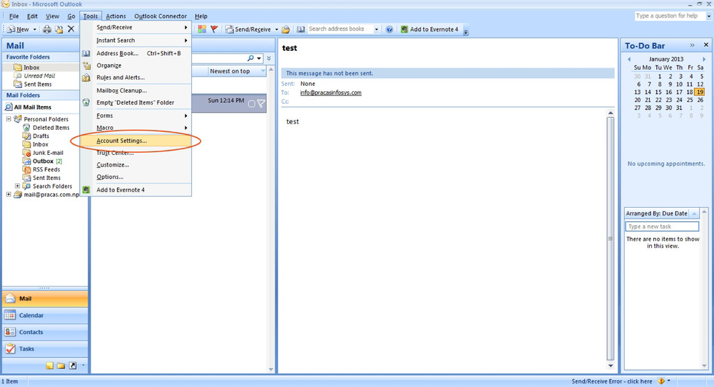This screenshot has height=387, width=714.
Task: Click the Categorize colored squares icon
Action: 202,29
